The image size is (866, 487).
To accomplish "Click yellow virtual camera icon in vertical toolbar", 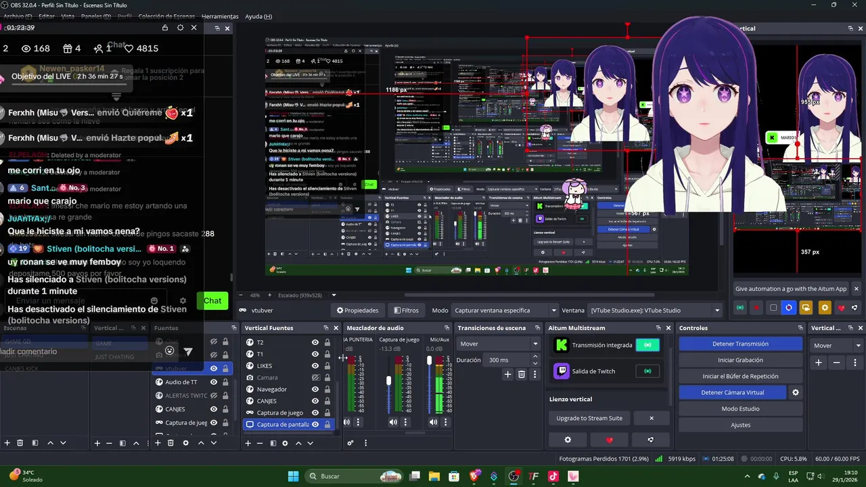I will [806, 308].
